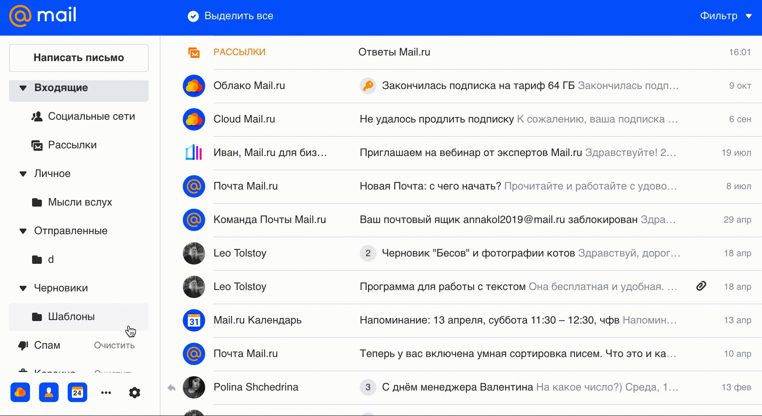Collapse the Входящие folder arrow
Image resolution: width=762 pixels, height=416 pixels.
tap(23, 88)
